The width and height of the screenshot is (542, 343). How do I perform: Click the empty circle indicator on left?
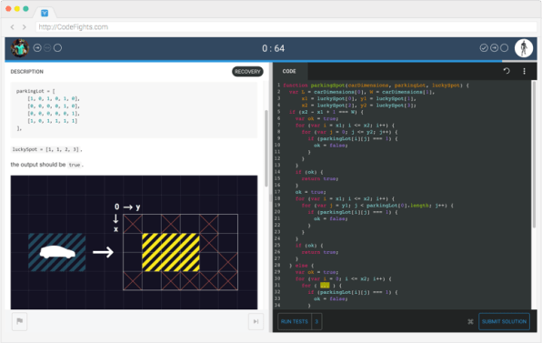click(x=57, y=47)
